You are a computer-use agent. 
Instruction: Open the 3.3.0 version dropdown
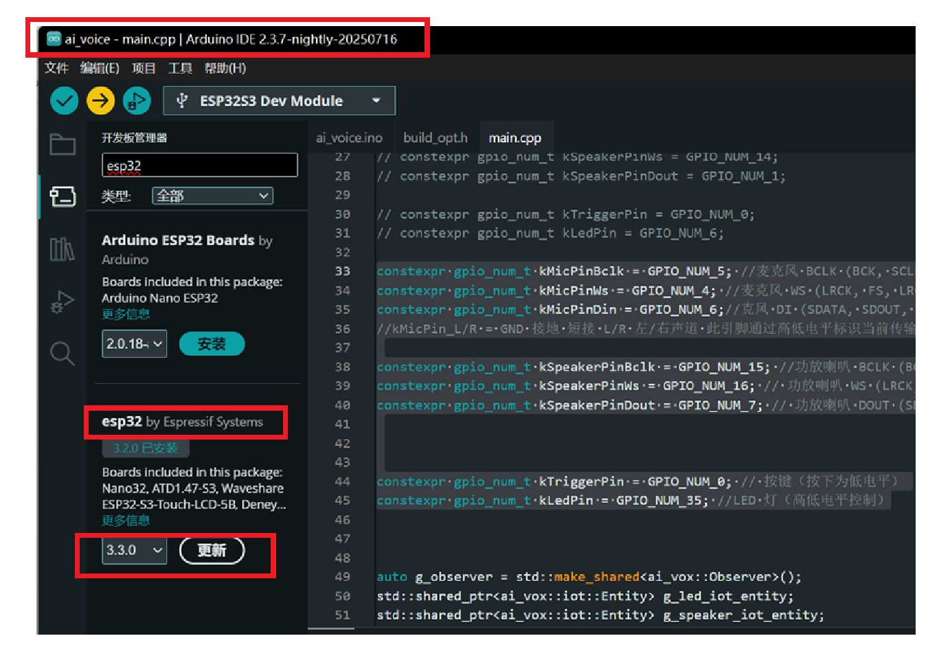(135, 550)
